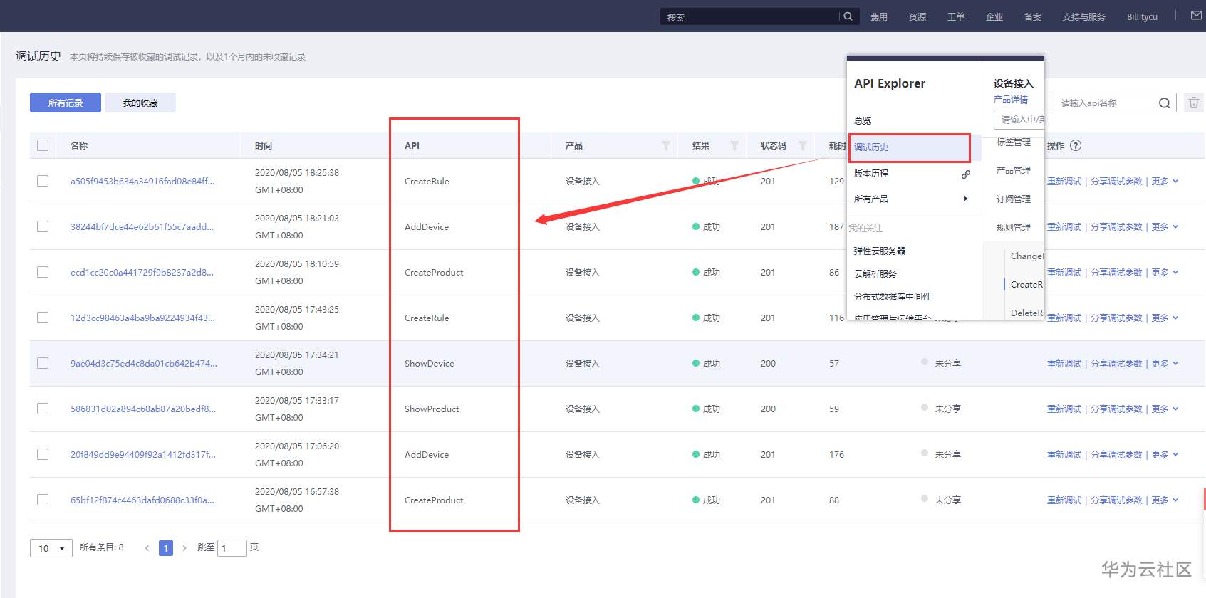Click the help icon beside 操作 header
Image resolution: width=1206 pixels, height=598 pixels.
1076,145
